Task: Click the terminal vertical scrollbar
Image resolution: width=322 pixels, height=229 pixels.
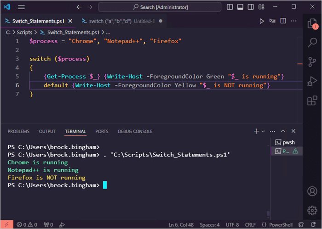Action: click(x=268, y=213)
